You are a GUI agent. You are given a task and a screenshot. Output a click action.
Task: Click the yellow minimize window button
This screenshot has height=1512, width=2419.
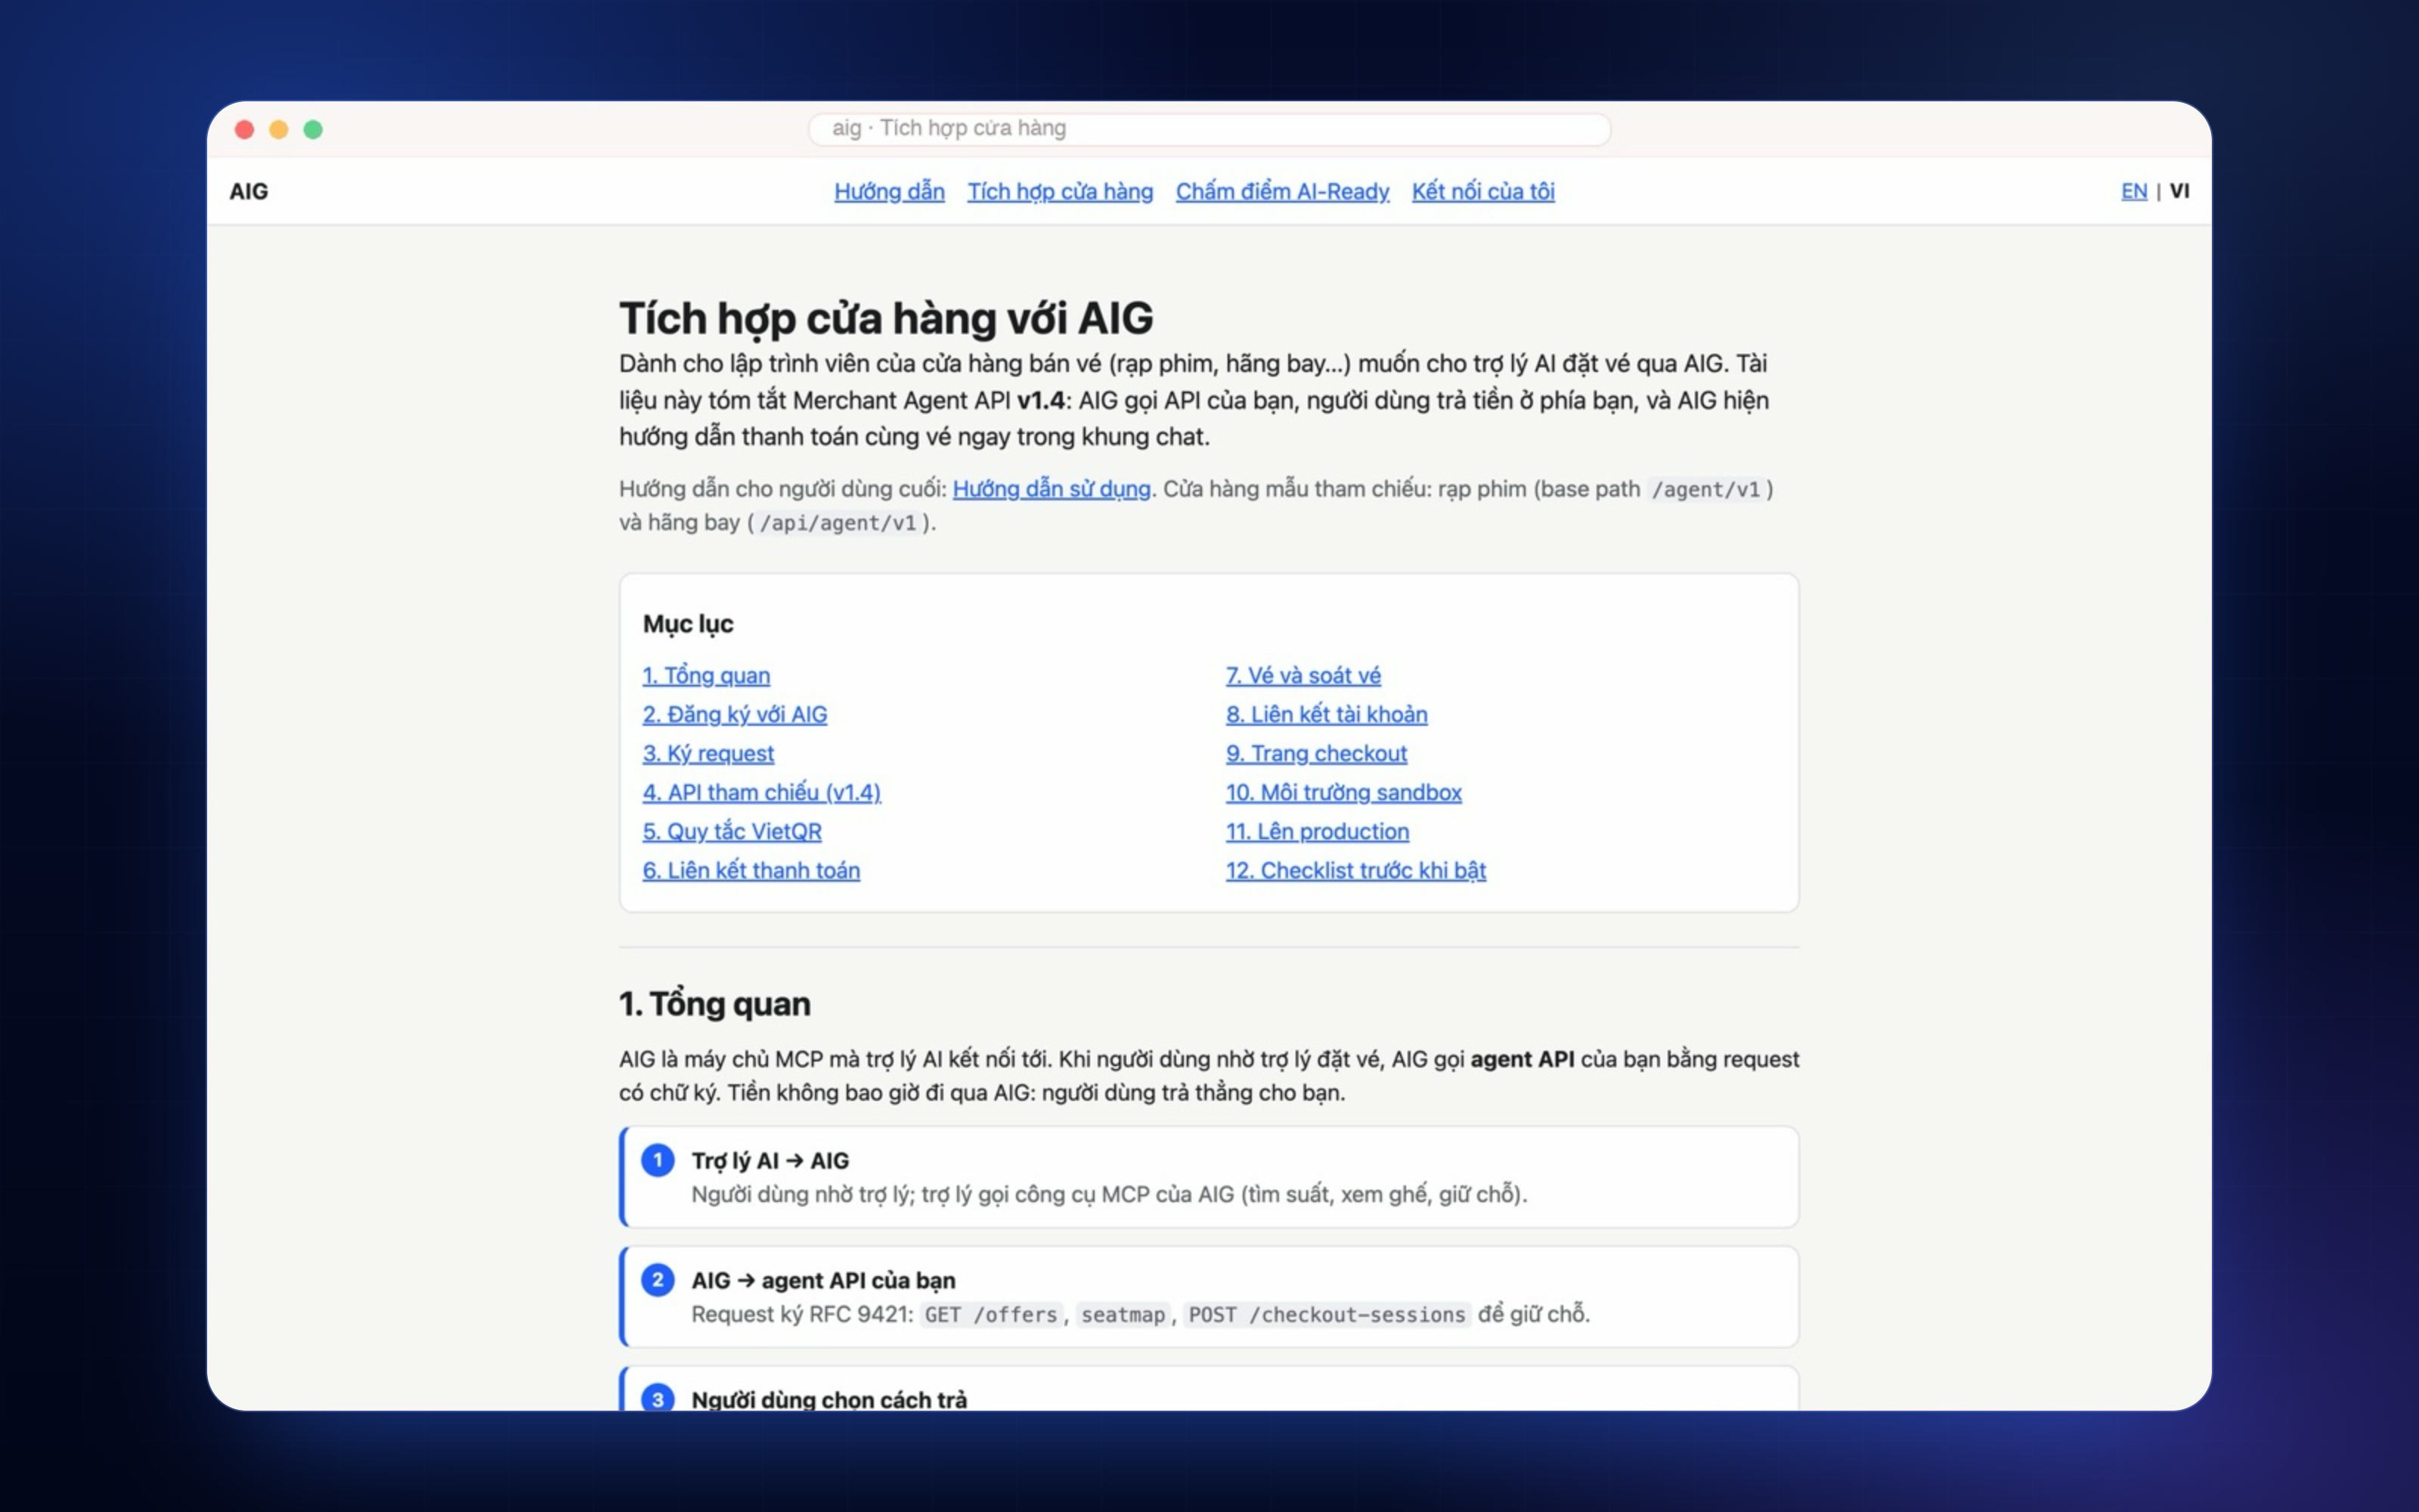point(279,129)
